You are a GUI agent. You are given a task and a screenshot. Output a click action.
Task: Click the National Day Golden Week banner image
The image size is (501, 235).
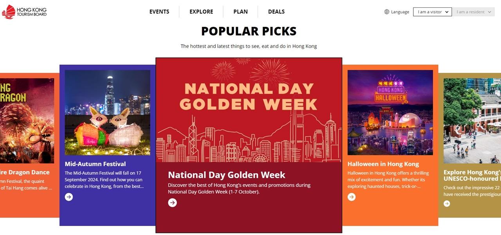[x=249, y=110]
